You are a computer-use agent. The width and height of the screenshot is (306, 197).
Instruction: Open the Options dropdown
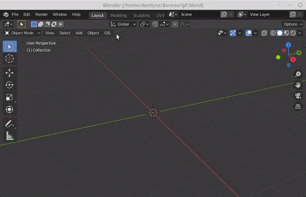click(293, 24)
